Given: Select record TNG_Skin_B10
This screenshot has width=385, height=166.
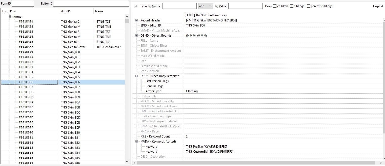Looking at the screenshot, I should (63, 133).
